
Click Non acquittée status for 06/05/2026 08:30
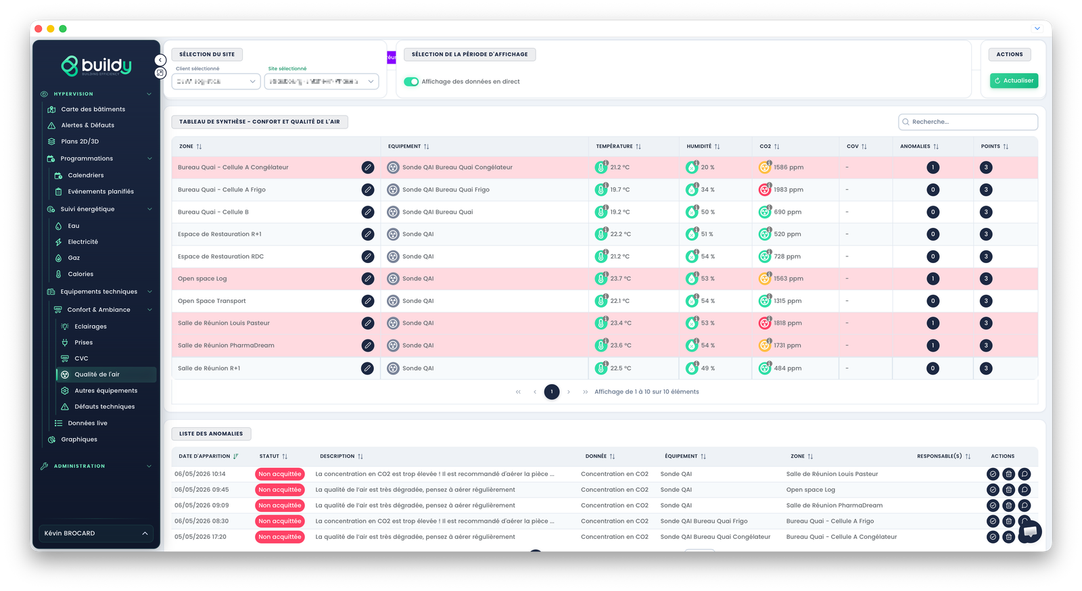[280, 521]
